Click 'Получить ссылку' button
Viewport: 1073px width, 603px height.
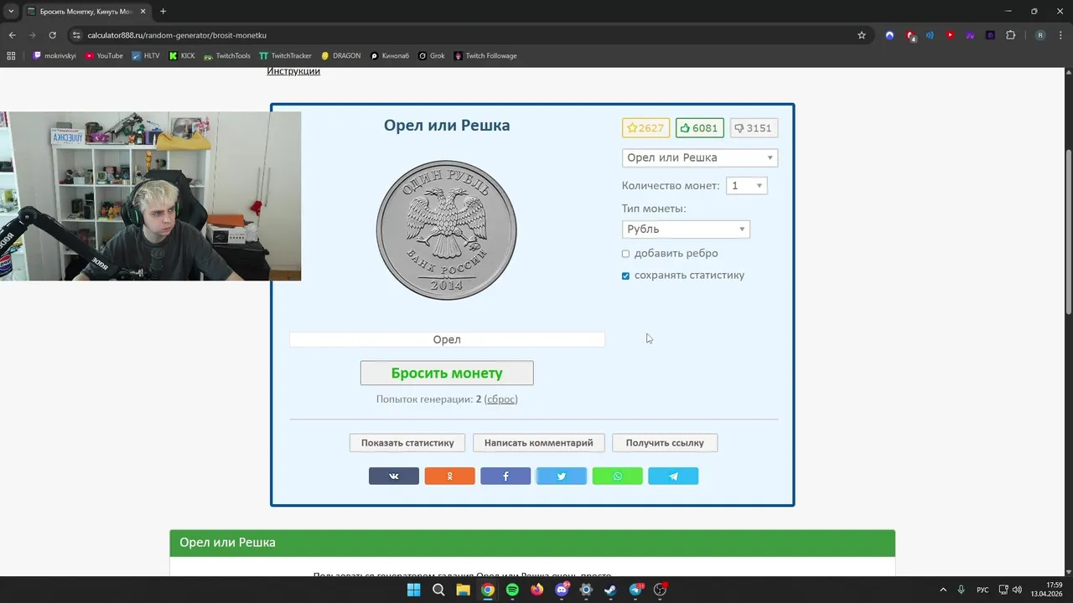665,443
